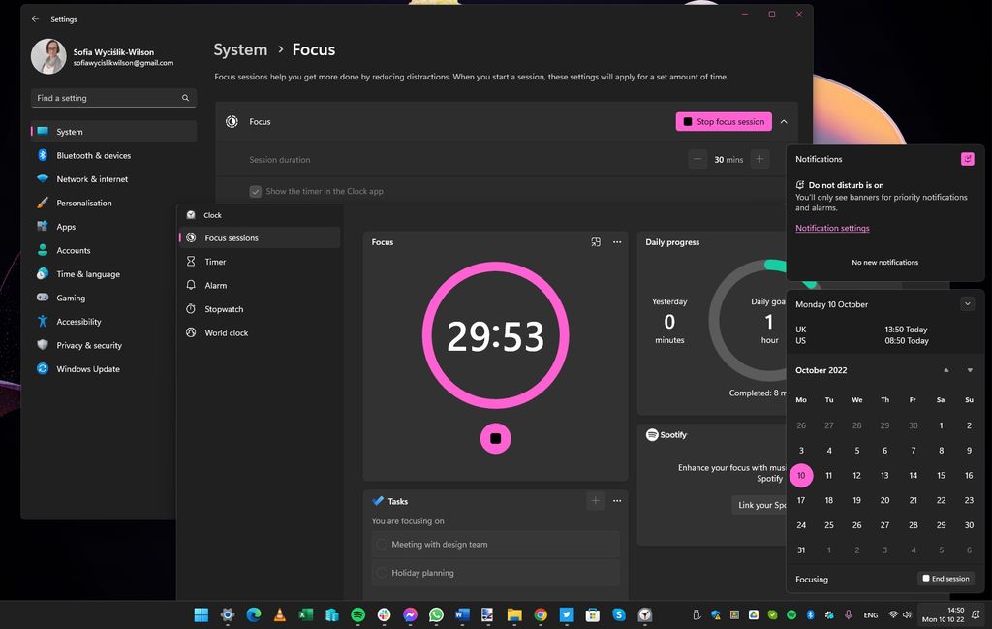Viewport: 992px width, 629px height.
Task: Collapse the Monday 10 October calendar flyout
Action: [x=967, y=303]
